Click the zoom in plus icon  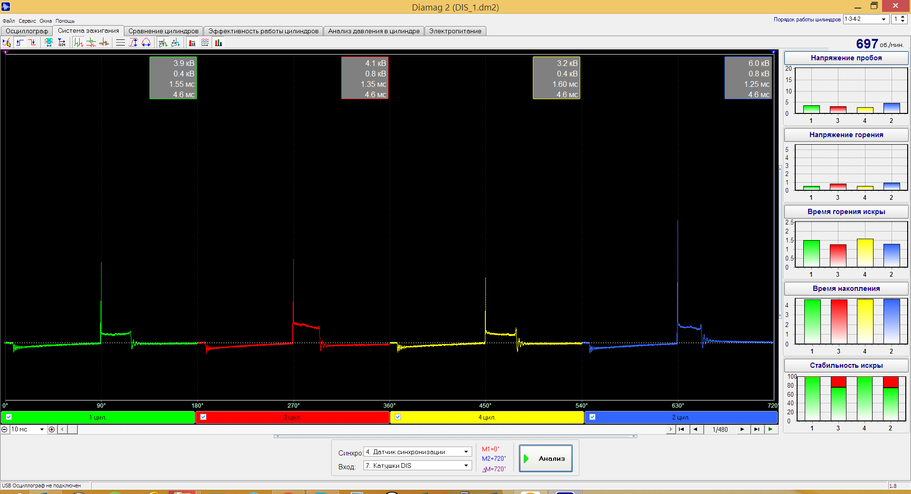[52, 429]
